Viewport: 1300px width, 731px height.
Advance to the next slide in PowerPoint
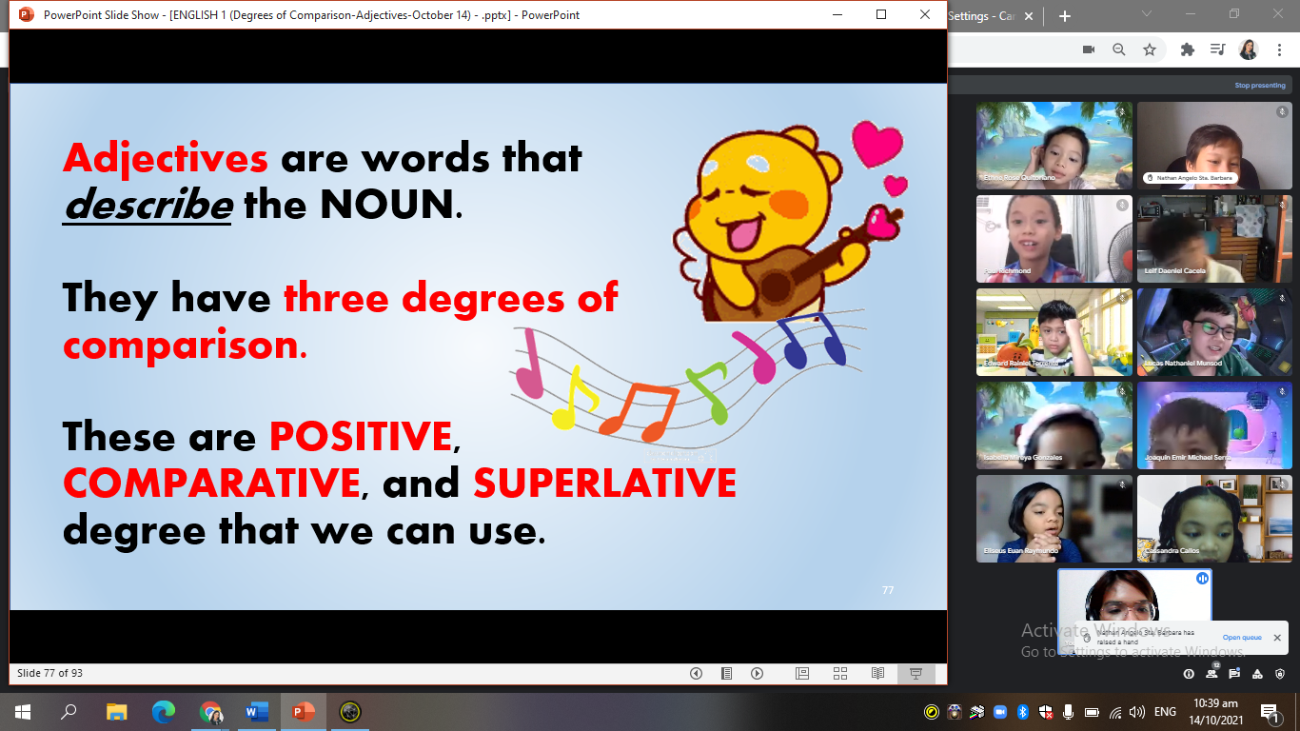point(757,673)
